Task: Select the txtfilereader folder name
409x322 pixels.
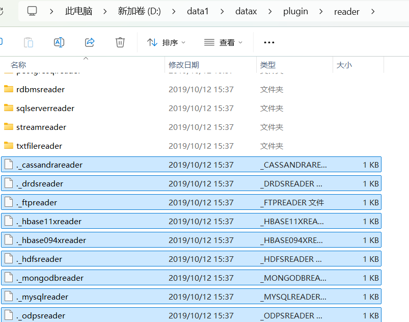Action: coord(39,146)
